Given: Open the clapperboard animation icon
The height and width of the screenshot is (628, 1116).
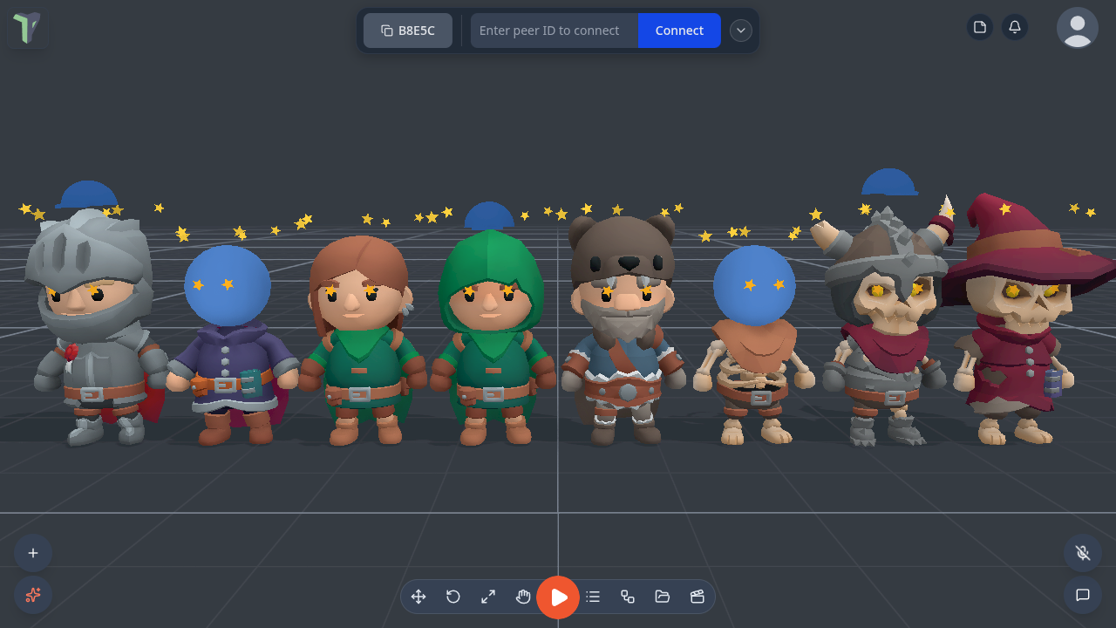Looking at the screenshot, I should (697, 597).
